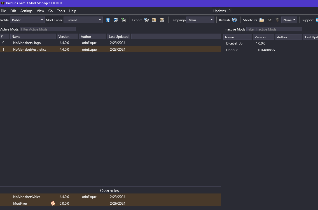318x210 pixels.
Task: Click the Save load order icon
Action: point(108,20)
